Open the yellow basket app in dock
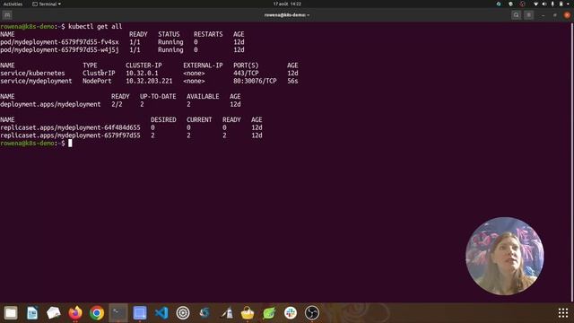 (248, 313)
